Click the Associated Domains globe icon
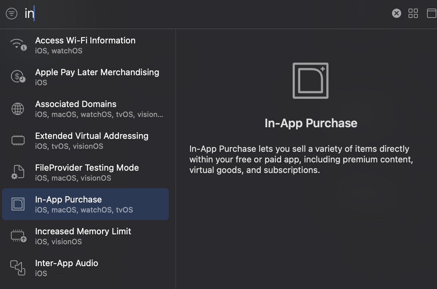 click(x=18, y=109)
